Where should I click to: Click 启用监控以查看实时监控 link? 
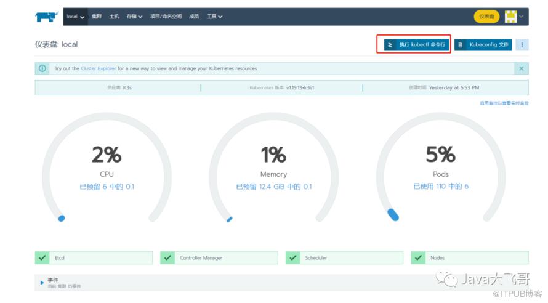[x=504, y=103]
